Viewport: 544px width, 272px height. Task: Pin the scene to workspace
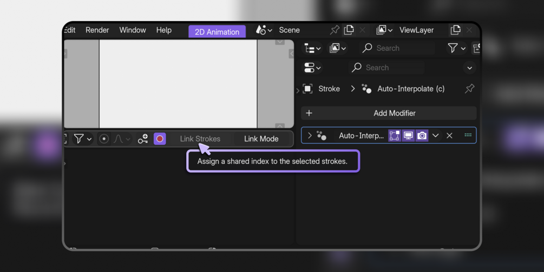pos(335,30)
